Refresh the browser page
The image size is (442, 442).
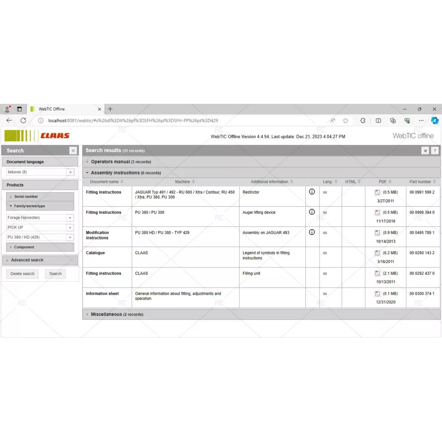point(23,120)
